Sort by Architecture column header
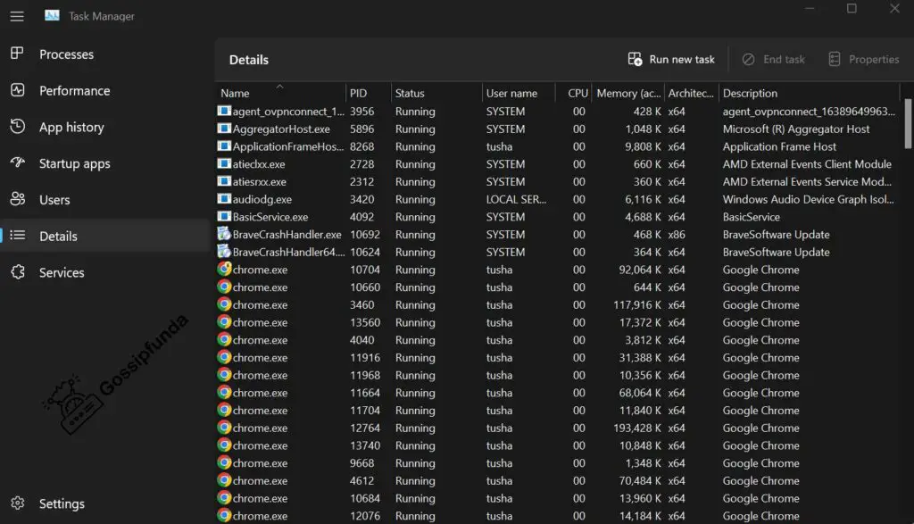 [x=691, y=93]
